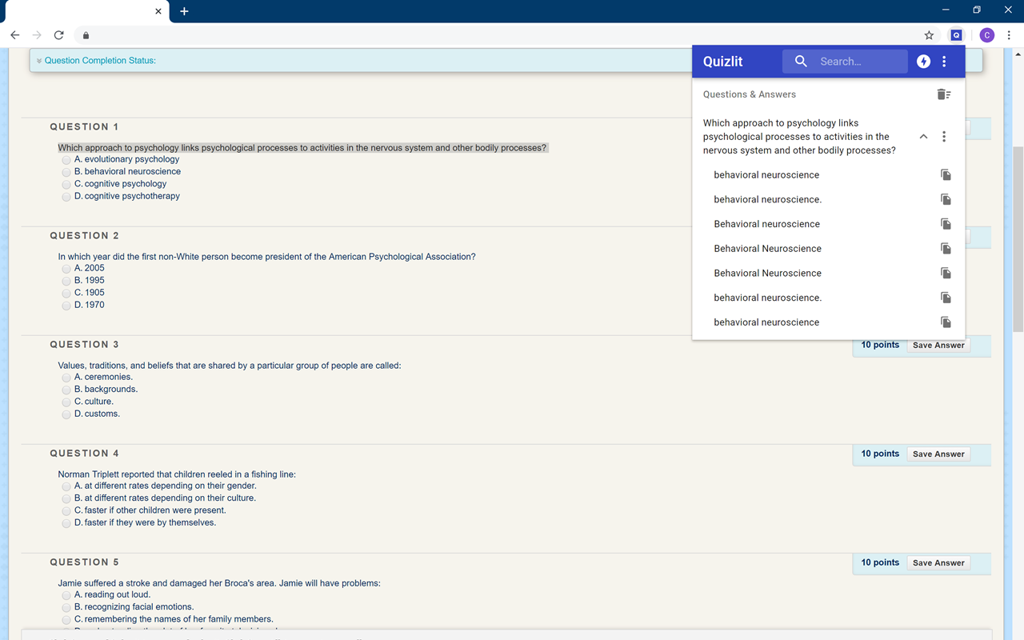Click the search magnifier icon in Quizlit
The image size is (1024, 640).
pyautogui.click(x=801, y=61)
